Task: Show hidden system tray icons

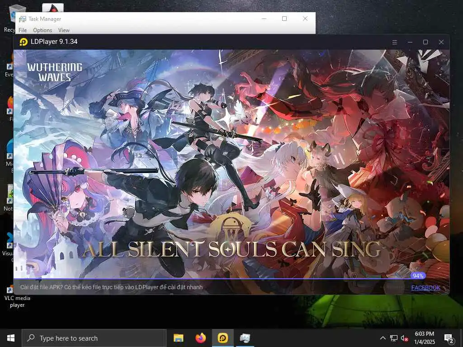Action: [383, 338]
